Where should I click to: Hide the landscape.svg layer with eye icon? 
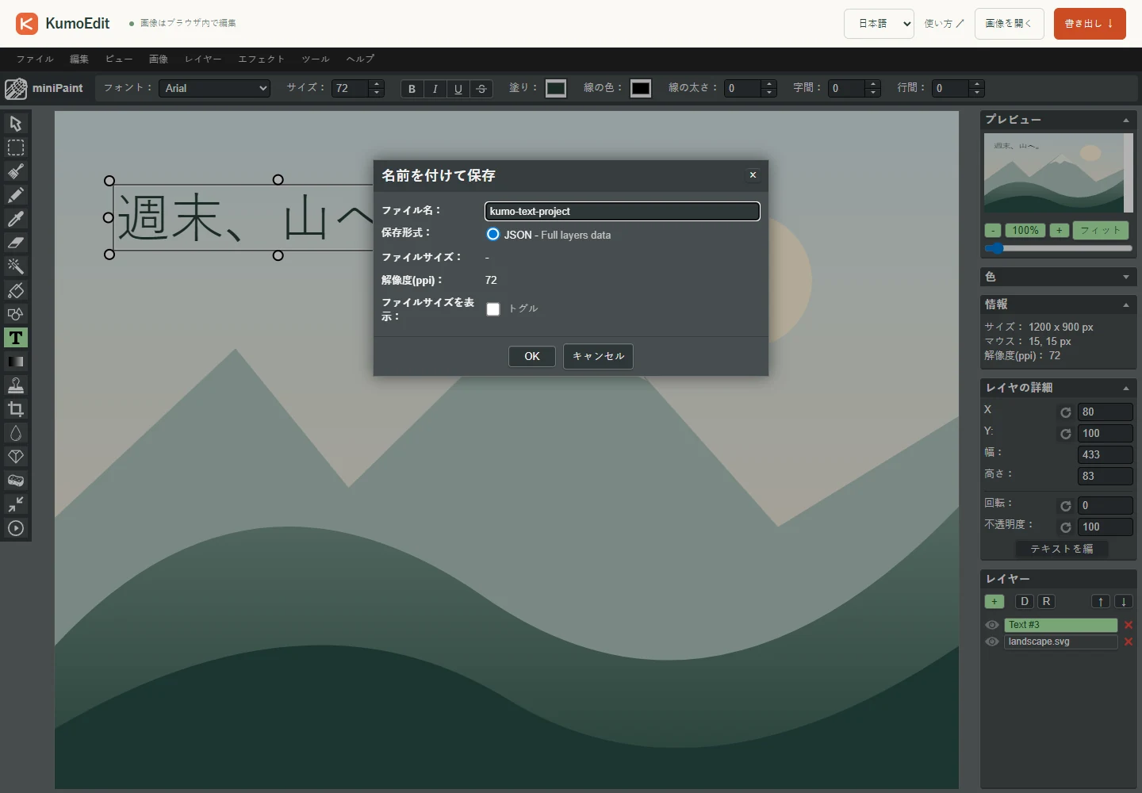pyautogui.click(x=992, y=642)
